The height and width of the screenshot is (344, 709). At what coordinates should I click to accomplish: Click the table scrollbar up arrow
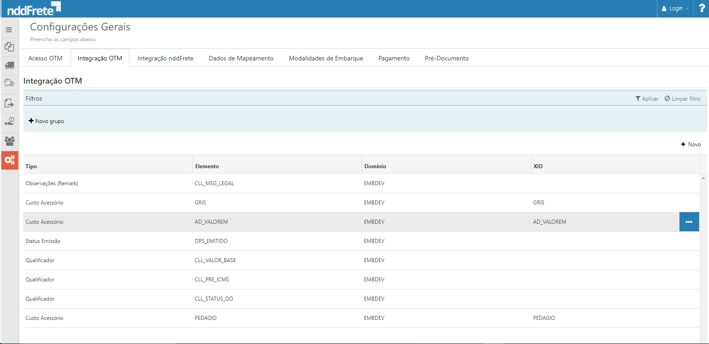tap(703, 178)
